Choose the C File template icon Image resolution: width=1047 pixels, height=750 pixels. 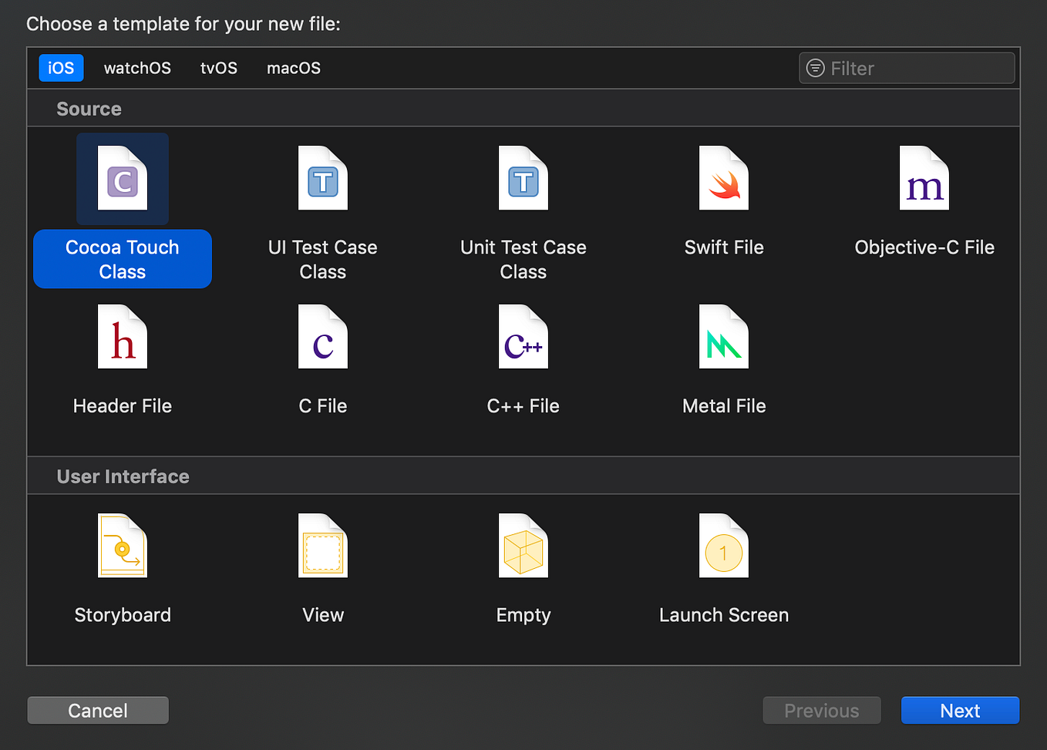point(322,337)
